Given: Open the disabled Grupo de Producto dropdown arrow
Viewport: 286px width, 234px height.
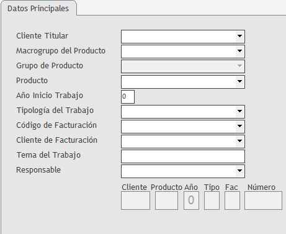Looking at the screenshot, I should click(x=239, y=66).
